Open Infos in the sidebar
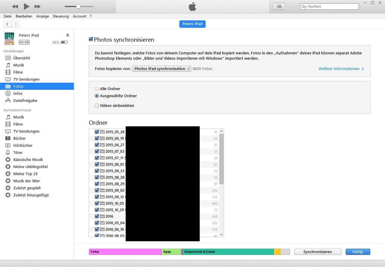385x267 pixels. coord(37,93)
